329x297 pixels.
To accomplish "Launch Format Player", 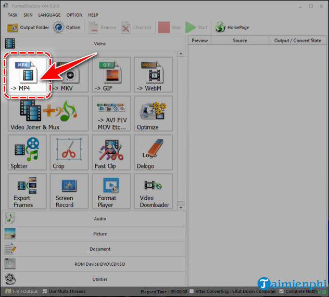I will 111,191.
